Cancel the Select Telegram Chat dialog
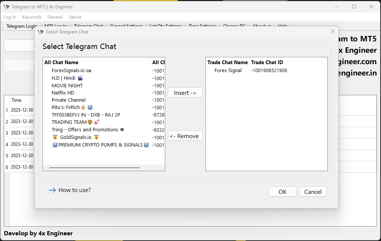 [313, 192]
